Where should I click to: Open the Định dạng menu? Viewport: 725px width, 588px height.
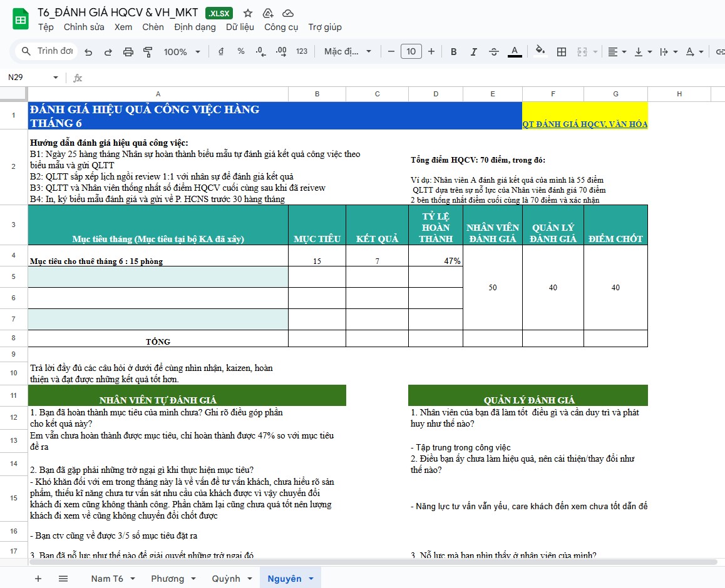195,27
